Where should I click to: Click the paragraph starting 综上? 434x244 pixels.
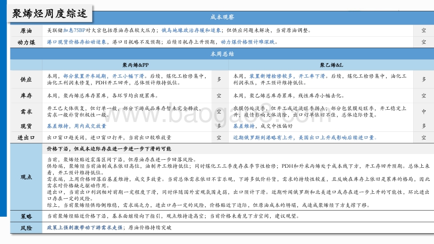pos(208,205)
